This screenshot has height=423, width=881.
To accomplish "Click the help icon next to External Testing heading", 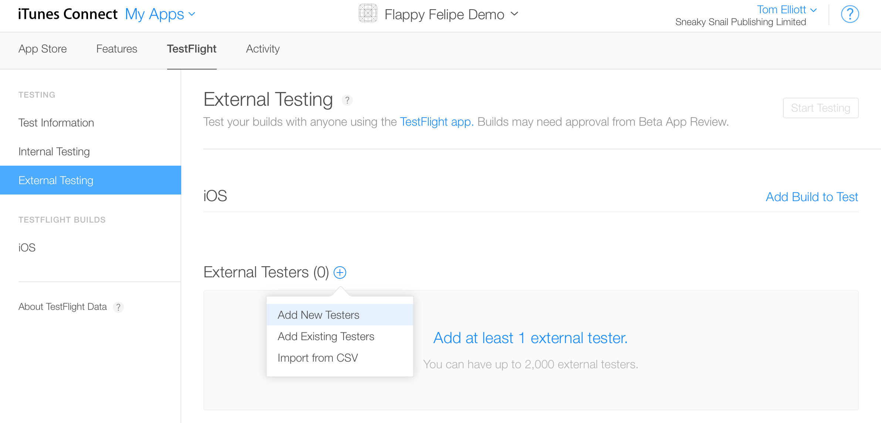I will 347,100.
